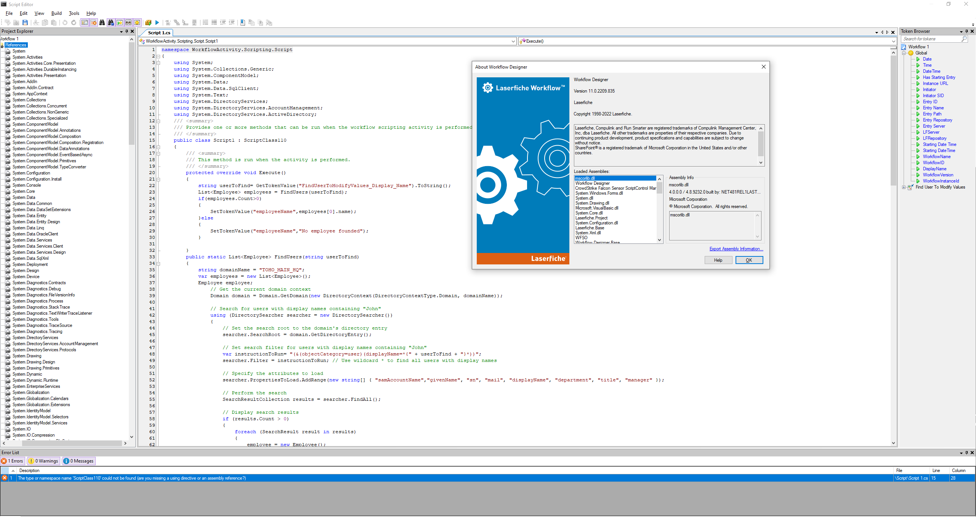Toggle the 0 Messages filter

pyautogui.click(x=79, y=461)
